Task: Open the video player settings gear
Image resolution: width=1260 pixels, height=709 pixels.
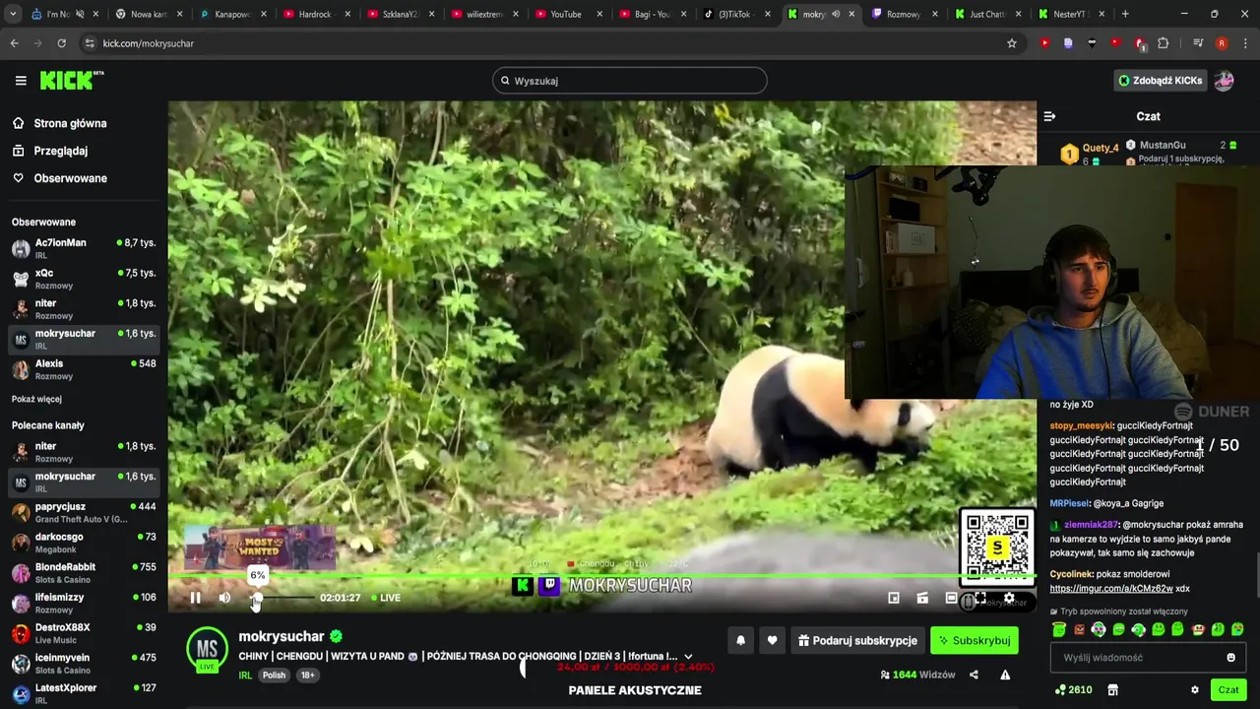Action: [1009, 598]
